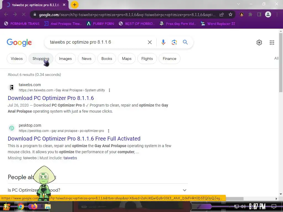Image resolution: width=283 pixels, height=212 pixels.
Task: Click the page scrollbar down arrow
Action: (x=281, y=194)
